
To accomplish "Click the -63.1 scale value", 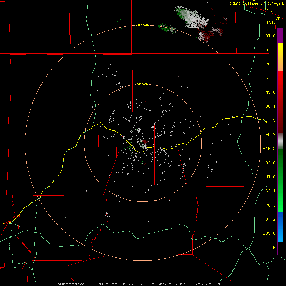I will pyautogui.click(x=269, y=191).
